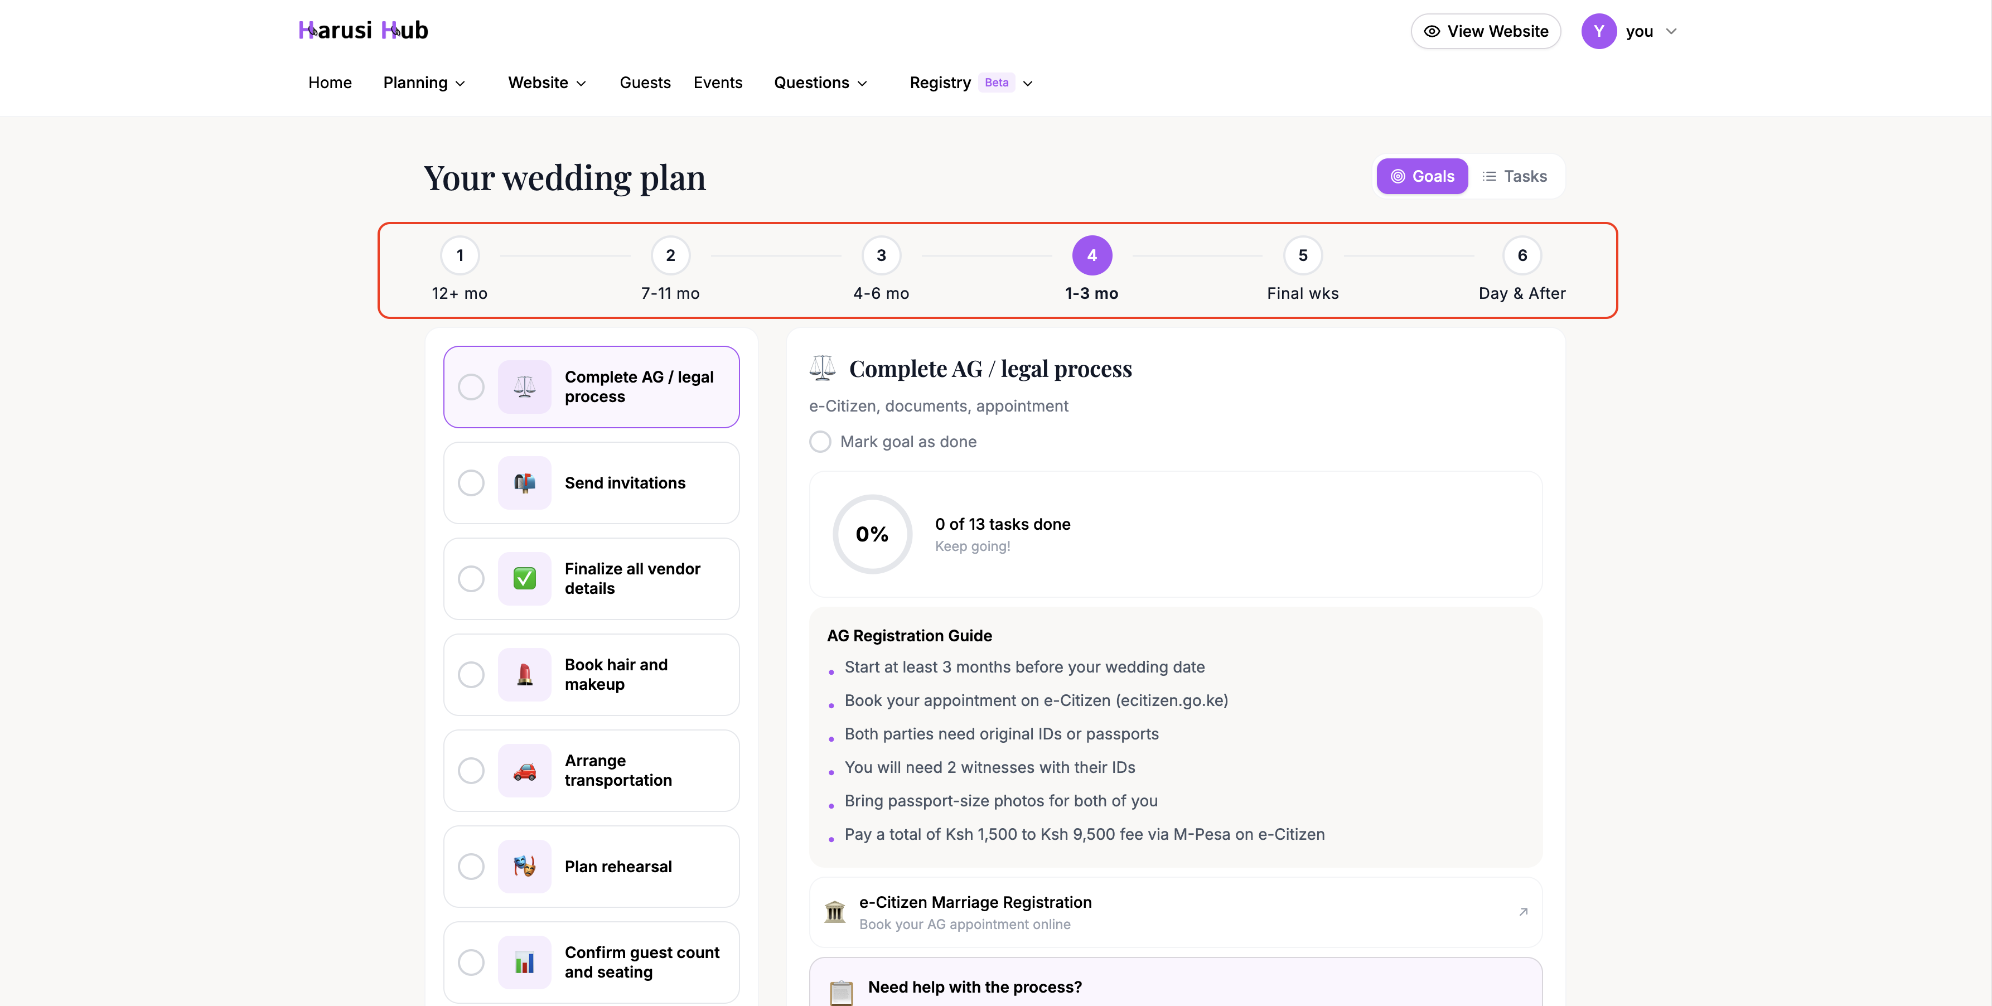Click the scales icon for AG legal process

pyautogui.click(x=524, y=386)
